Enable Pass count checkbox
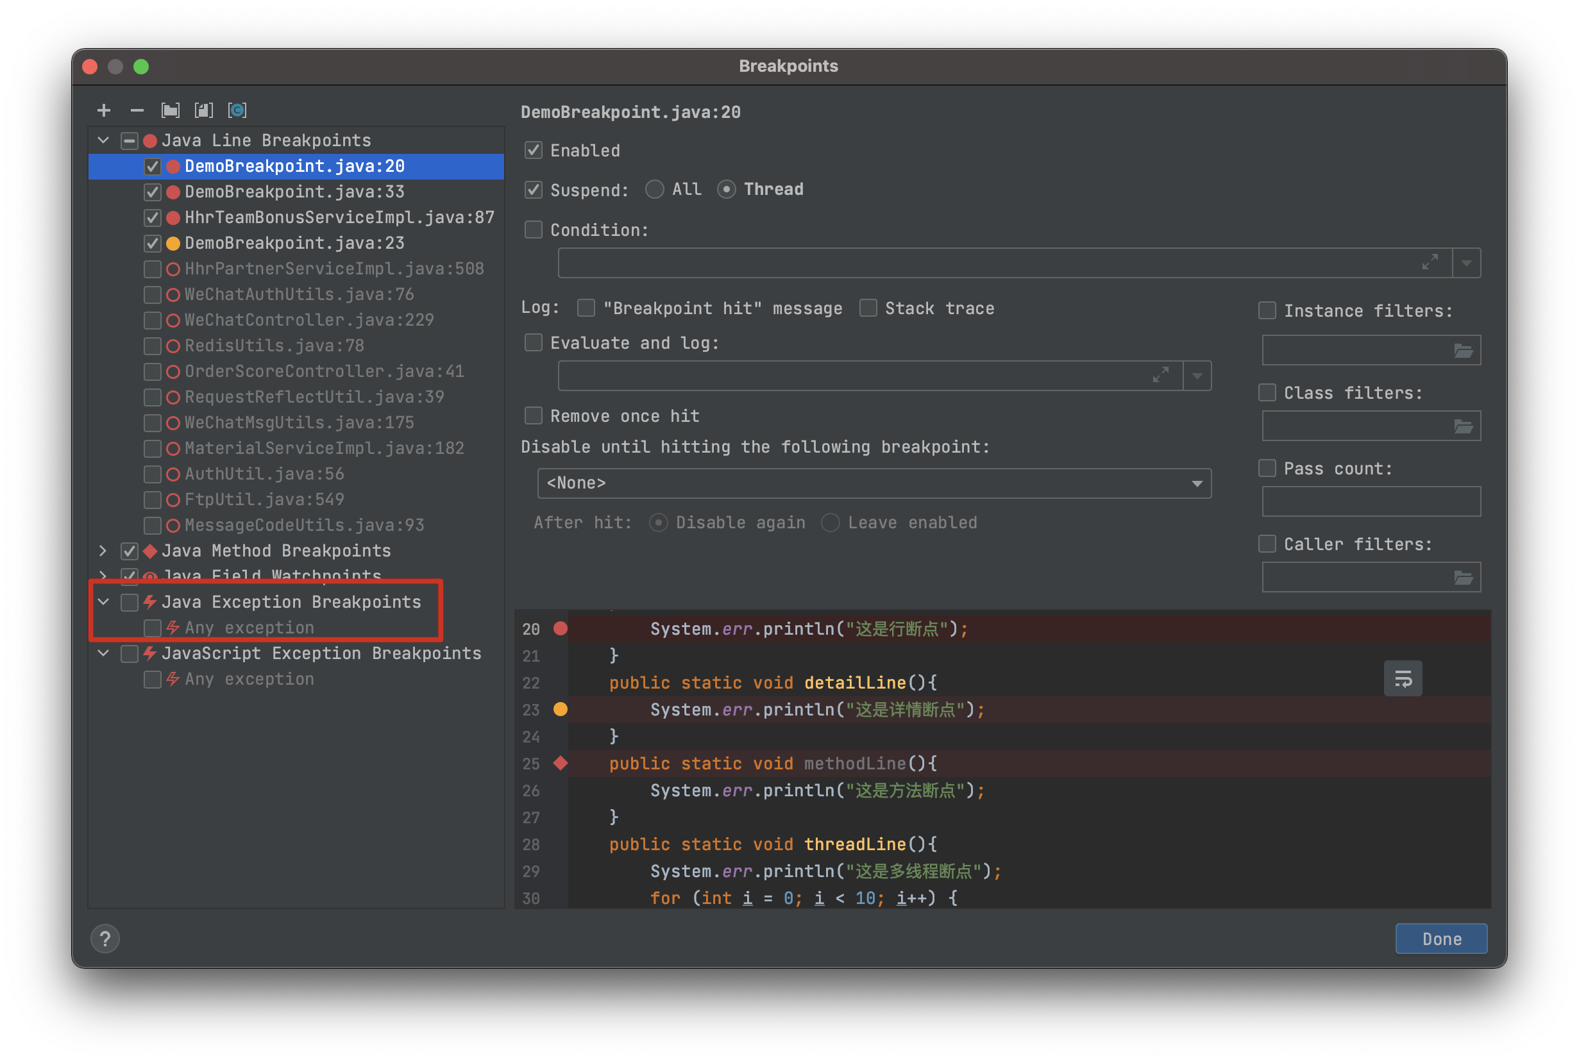1579x1063 pixels. click(x=1267, y=468)
